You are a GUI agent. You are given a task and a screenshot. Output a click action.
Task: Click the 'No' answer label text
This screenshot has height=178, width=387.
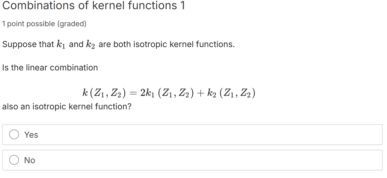tap(30, 160)
